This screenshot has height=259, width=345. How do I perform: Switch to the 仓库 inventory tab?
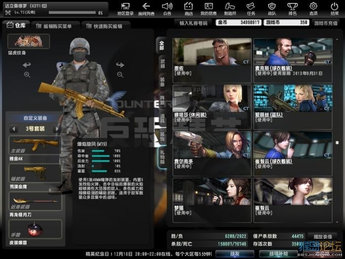[16, 25]
